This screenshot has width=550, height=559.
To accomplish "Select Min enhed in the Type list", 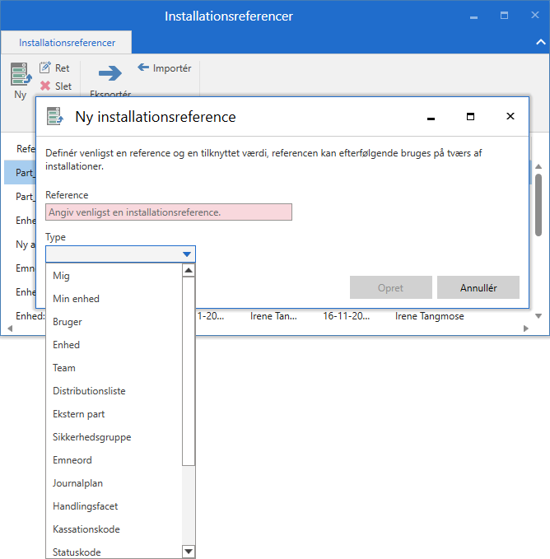I will tap(114, 299).
